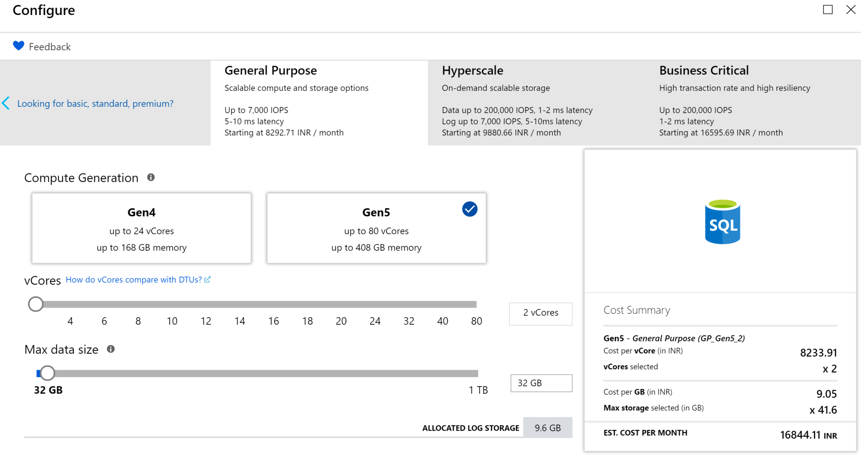Open Looking for basic, standard, premium link

95,103
